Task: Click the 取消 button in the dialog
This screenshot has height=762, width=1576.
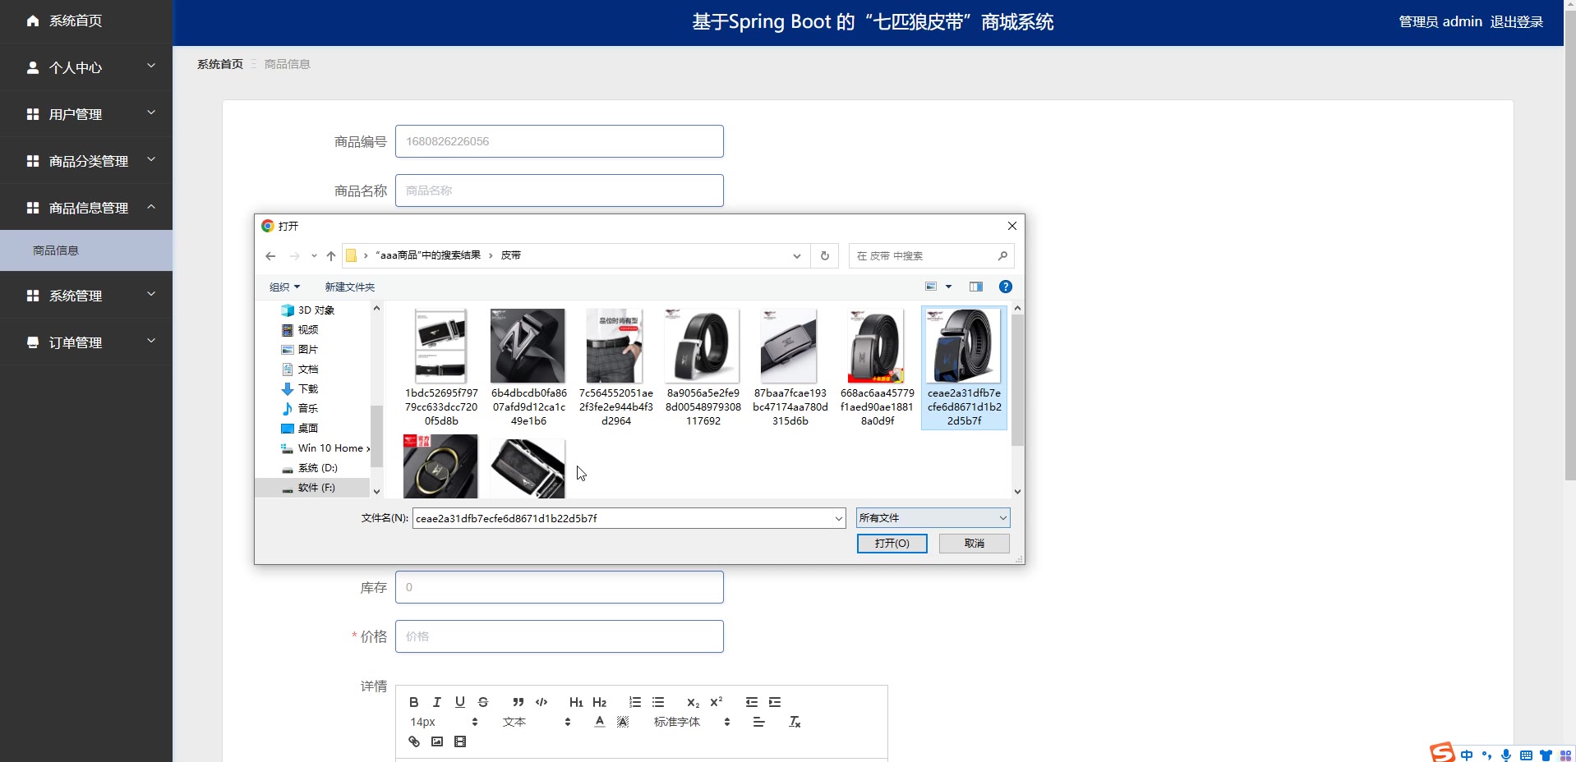Action: point(975,544)
